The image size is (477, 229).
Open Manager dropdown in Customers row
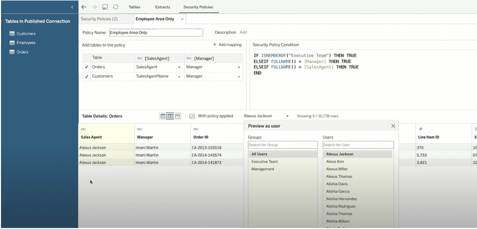tap(239, 77)
